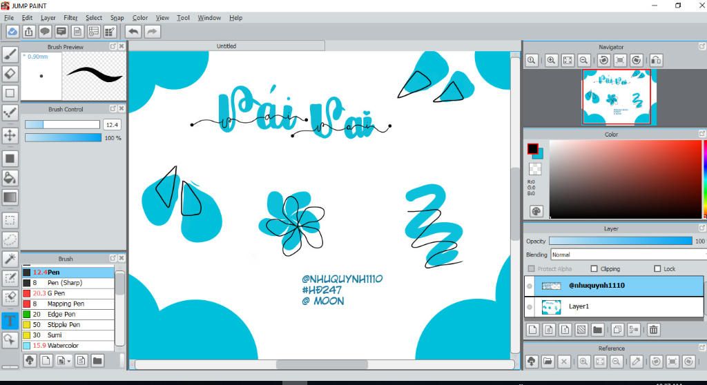This screenshot has width=707, height=385.
Task: Add a new layer in Layer panel
Action: pyautogui.click(x=533, y=330)
